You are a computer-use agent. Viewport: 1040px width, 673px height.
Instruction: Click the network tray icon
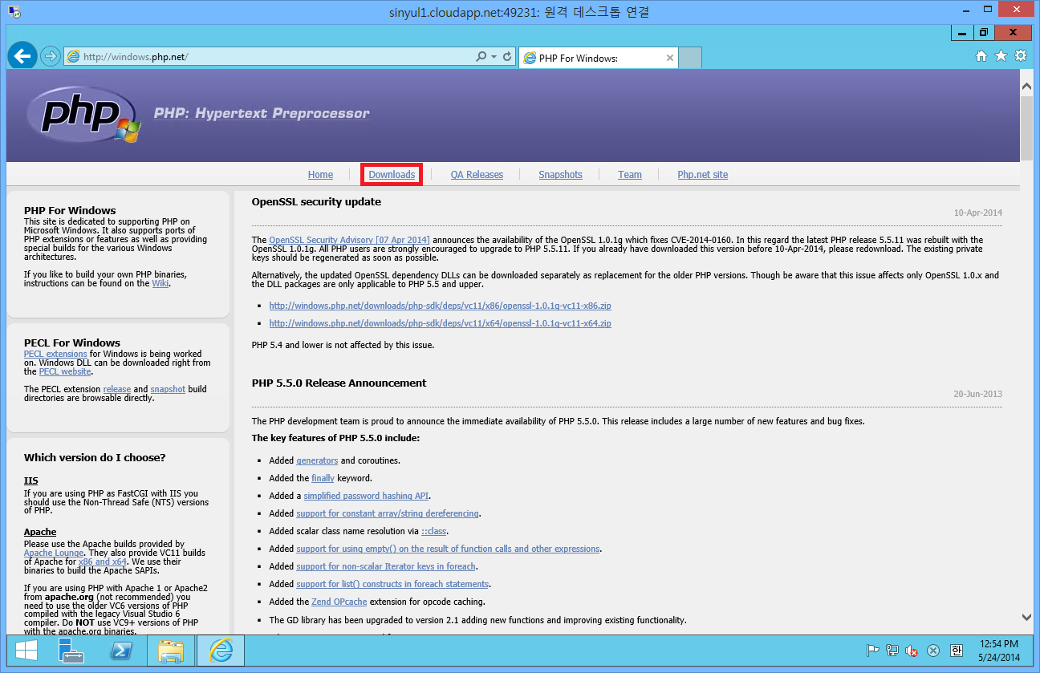[892, 651]
